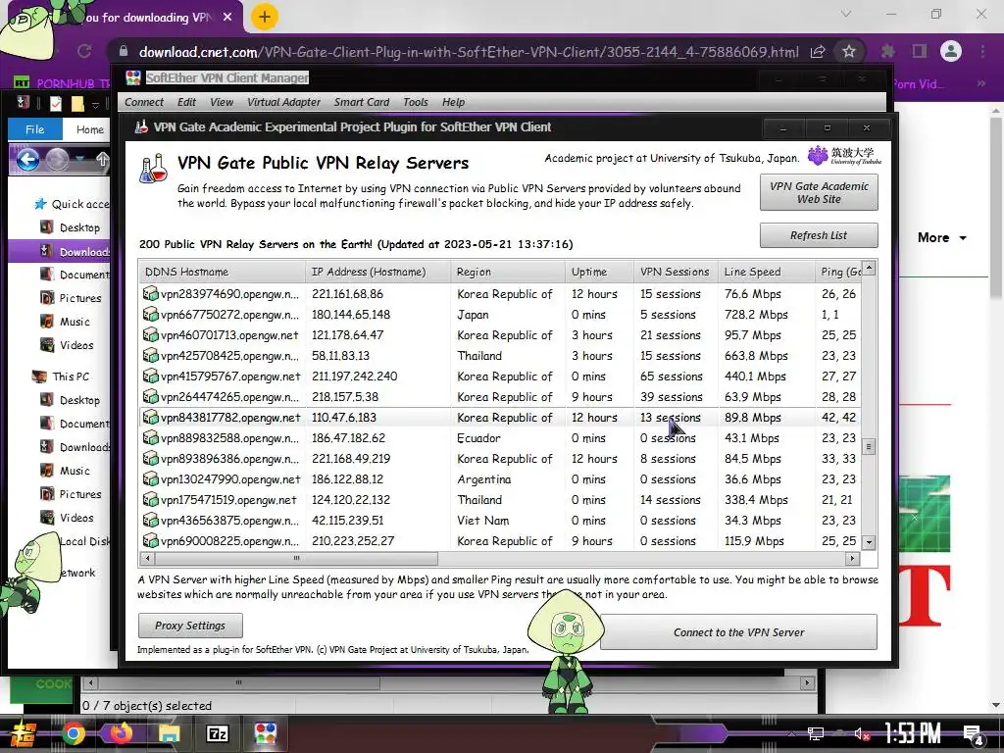Image resolution: width=1004 pixels, height=753 pixels.
Task: Sort list by Line Speed column header
Action: coord(767,272)
